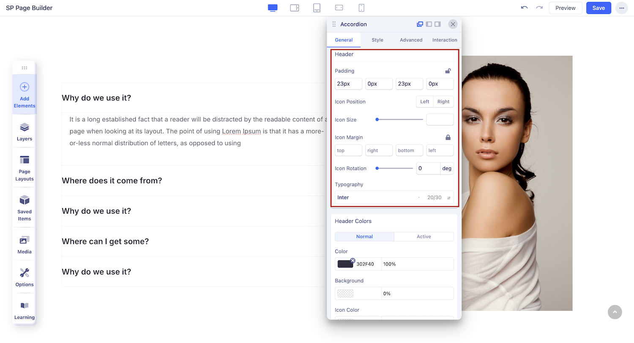Open the Add Elements panel
The height and width of the screenshot is (343, 634).
[25, 94]
